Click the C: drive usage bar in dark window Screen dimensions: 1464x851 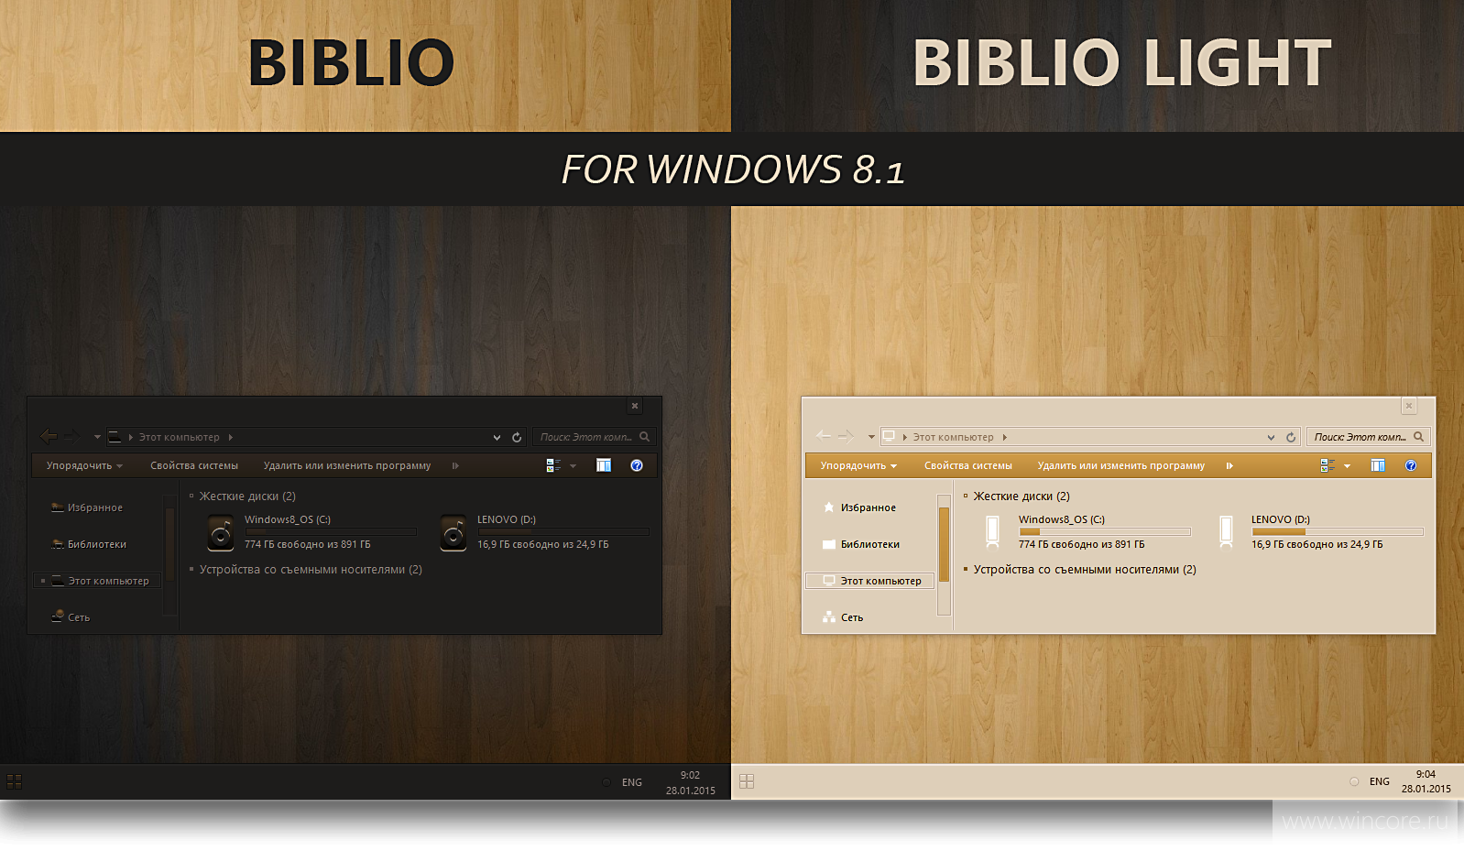[x=331, y=531]
